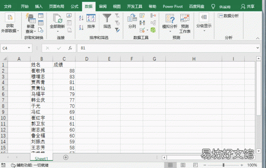Image resolution: width=266 pixels, height=168 pixels.
Task: Switch to the 插入 (Insert) tab
Action: 39,7
